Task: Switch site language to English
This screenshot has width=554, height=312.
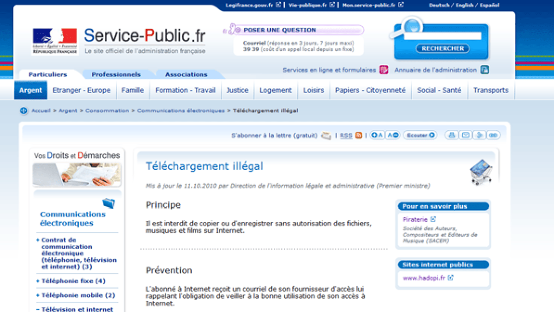Action: [464, 5]
